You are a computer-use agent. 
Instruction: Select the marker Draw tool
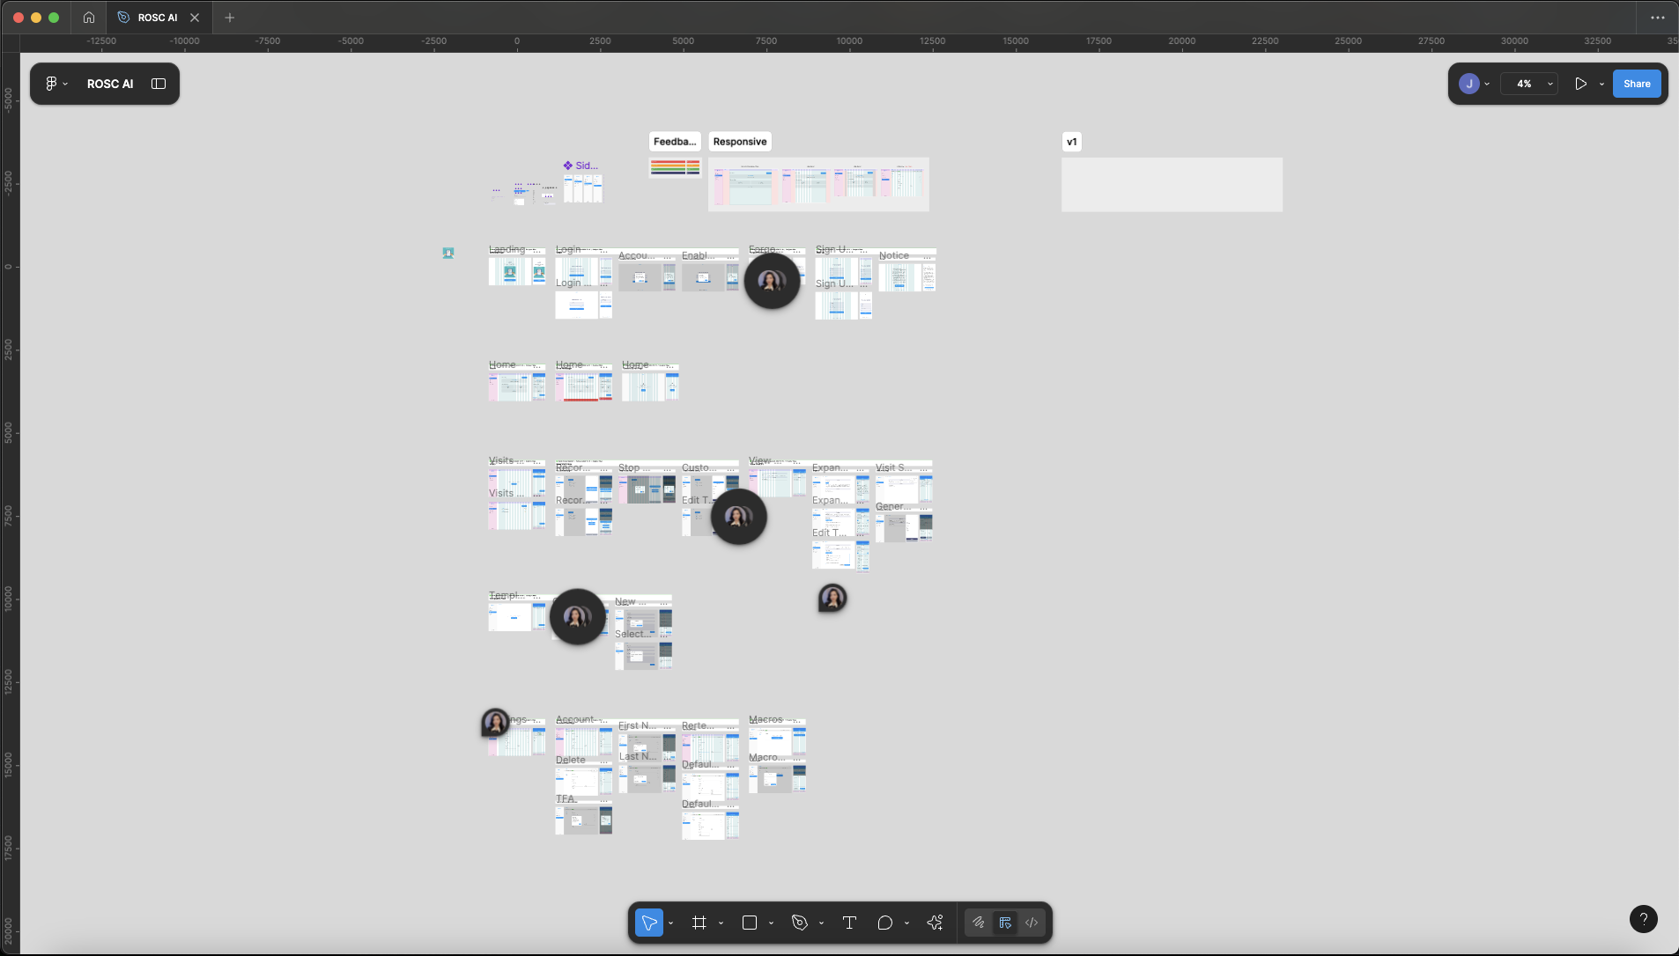tap(979, 923)
